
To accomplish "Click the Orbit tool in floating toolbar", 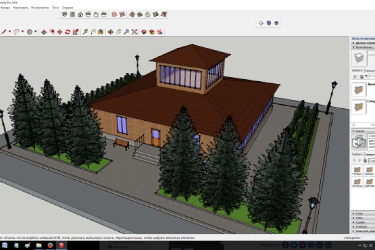I will tap(261, 23).
